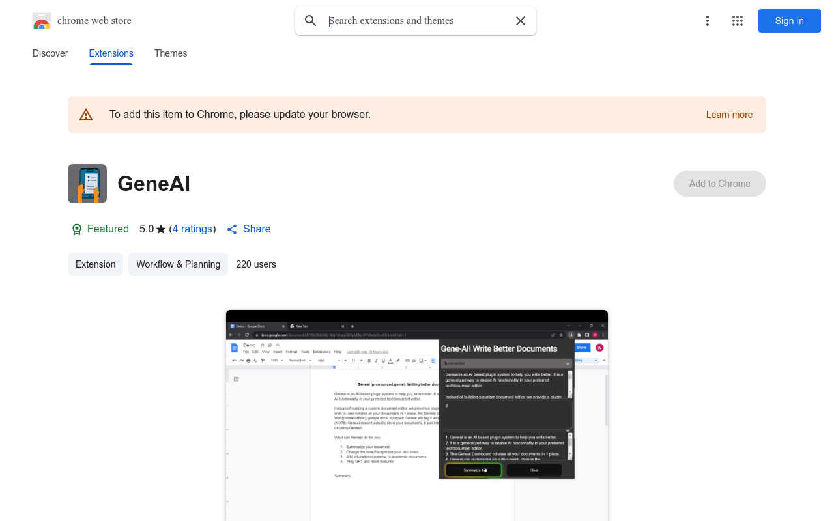
Task: Click the chrome web store title text
Action: (94, 21)
